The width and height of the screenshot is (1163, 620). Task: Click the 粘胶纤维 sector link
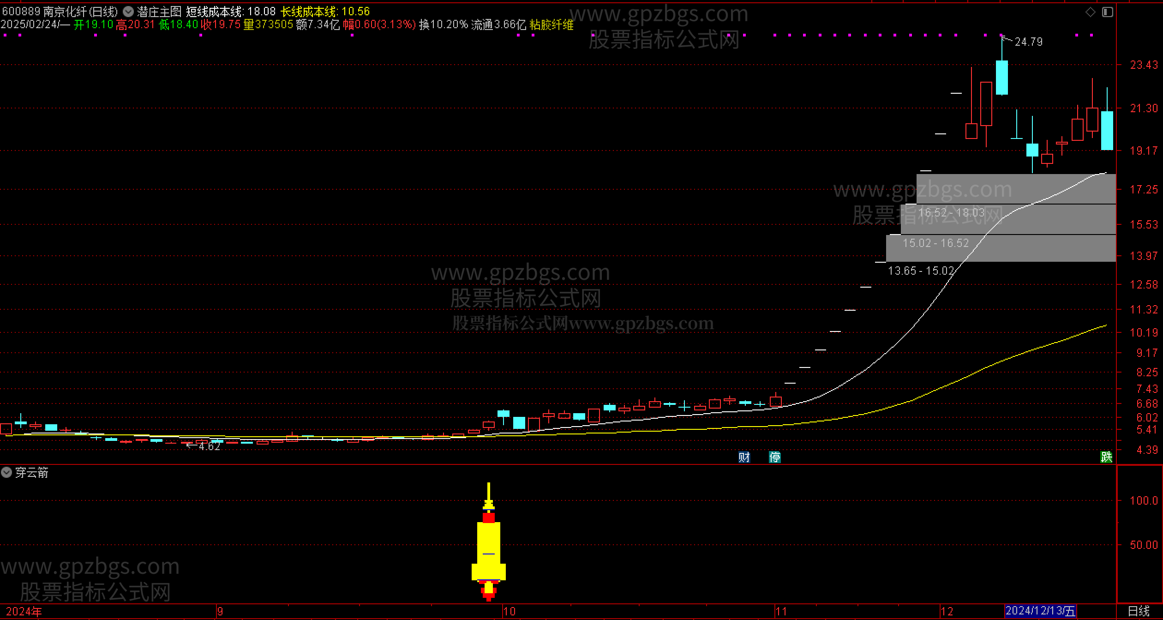552,25
